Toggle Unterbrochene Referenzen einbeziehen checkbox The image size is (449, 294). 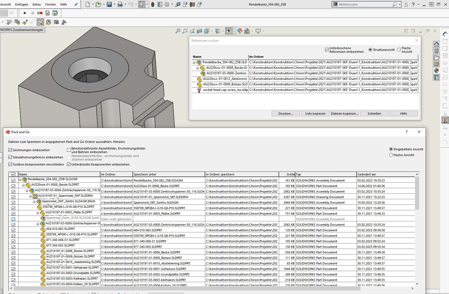[x=327, y=50]
